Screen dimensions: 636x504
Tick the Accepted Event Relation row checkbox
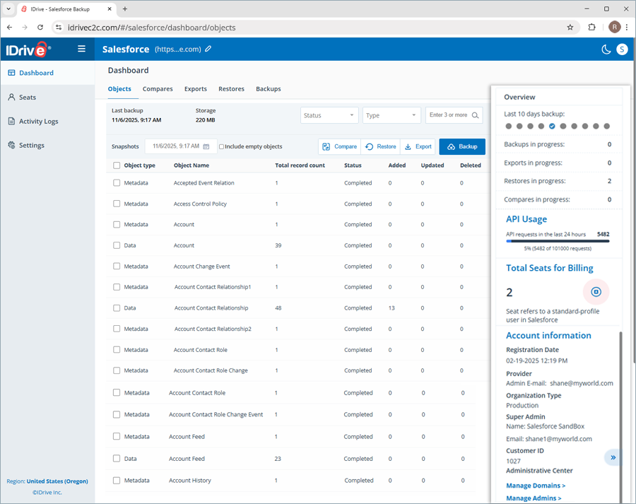coord(117,183)
